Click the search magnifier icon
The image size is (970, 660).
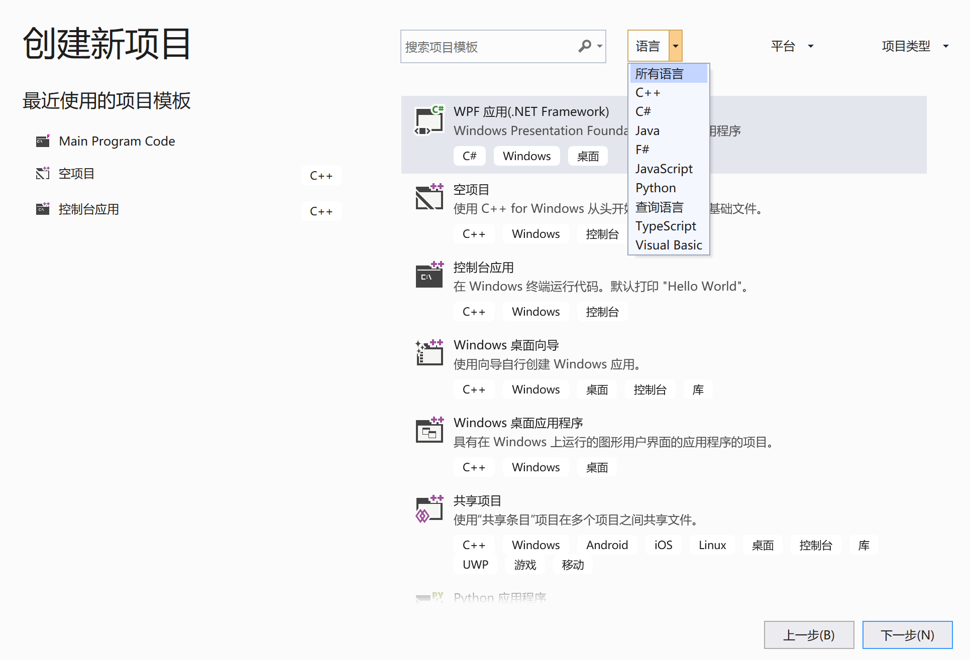click(585, 46)
